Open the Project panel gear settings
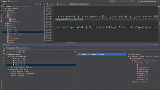The width and height of the screenshot is (160, 90). click(41, 4)
